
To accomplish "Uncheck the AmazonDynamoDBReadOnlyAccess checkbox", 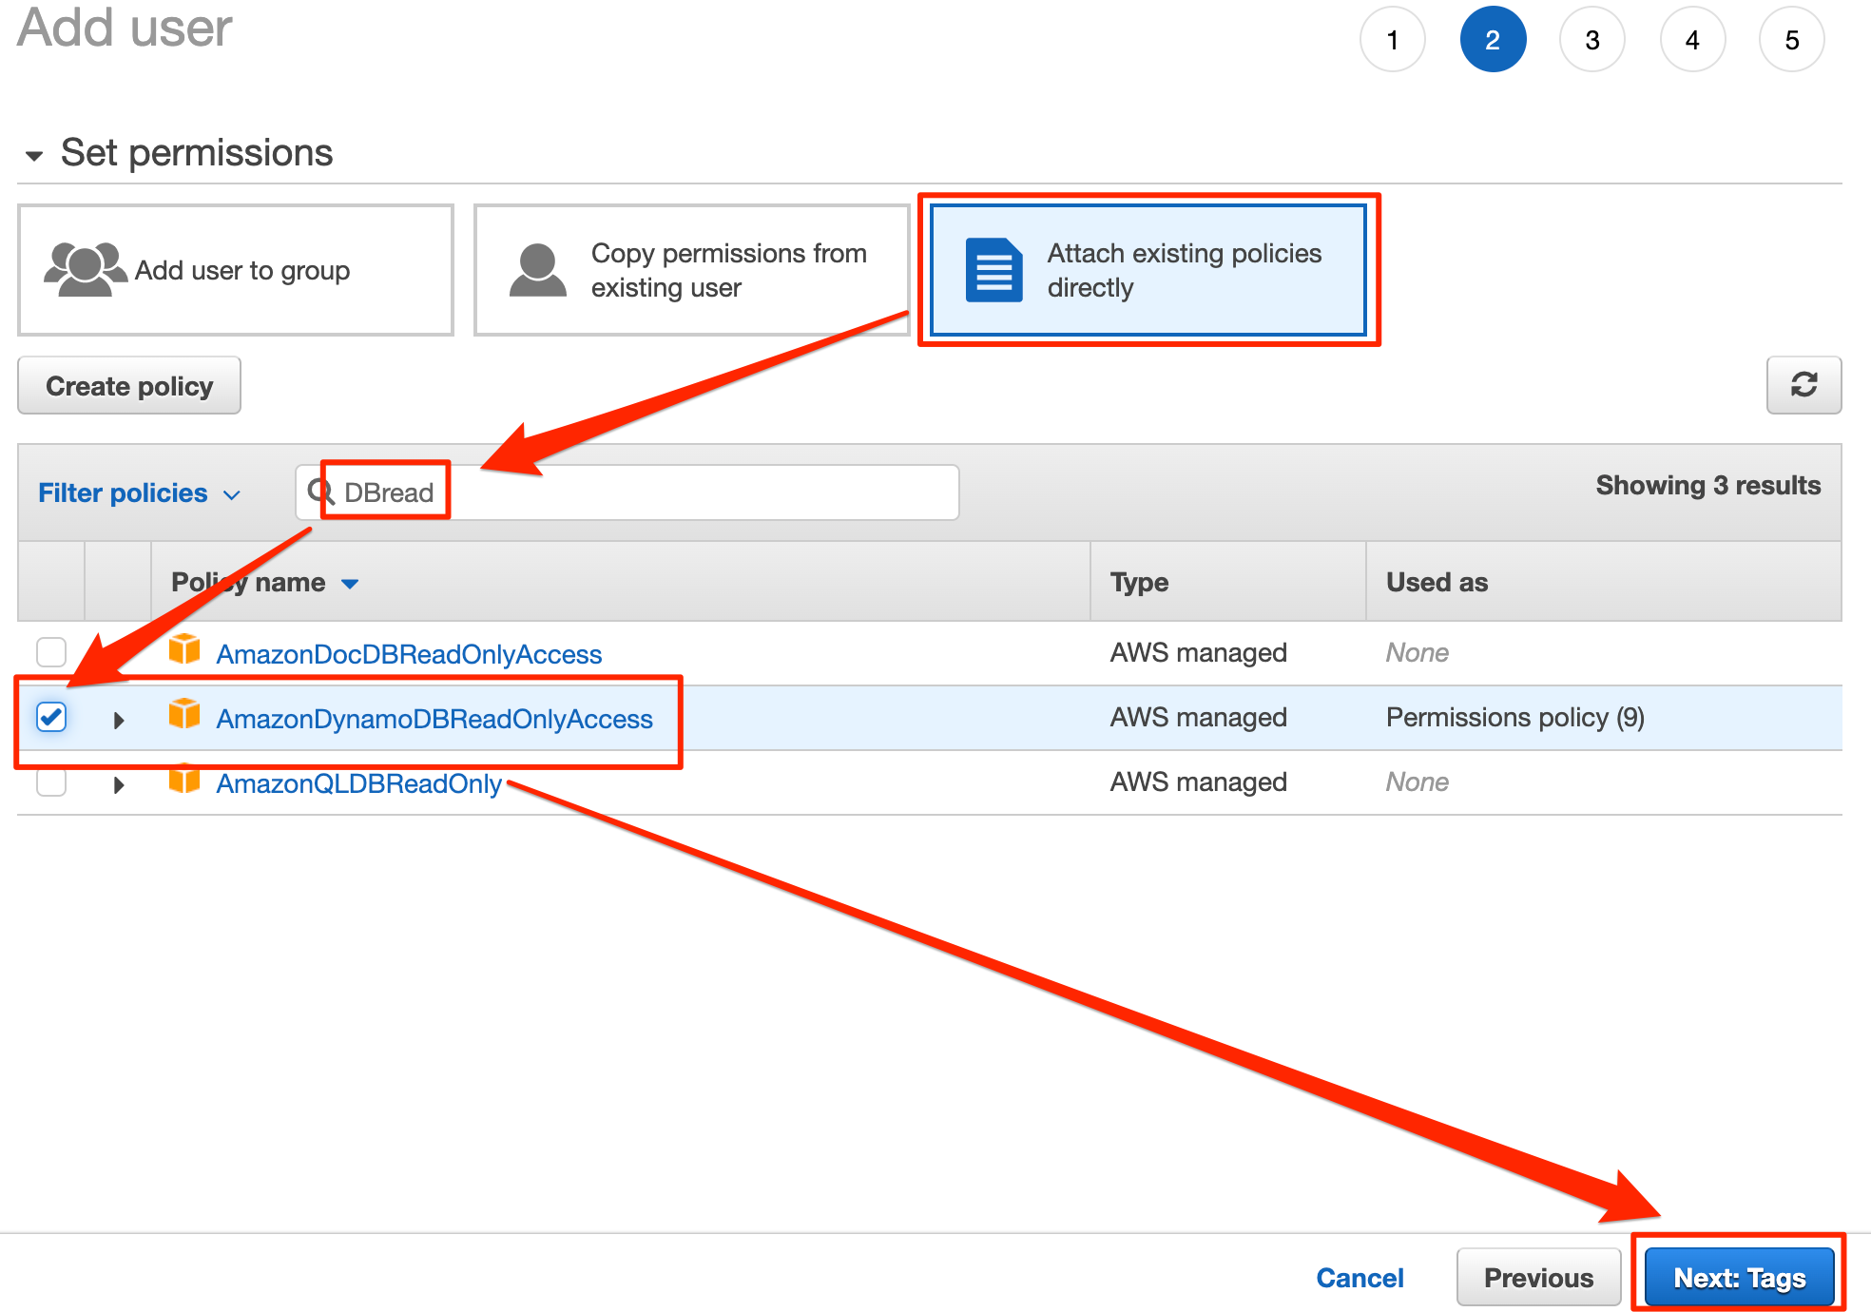I will (x=51, y=717).
